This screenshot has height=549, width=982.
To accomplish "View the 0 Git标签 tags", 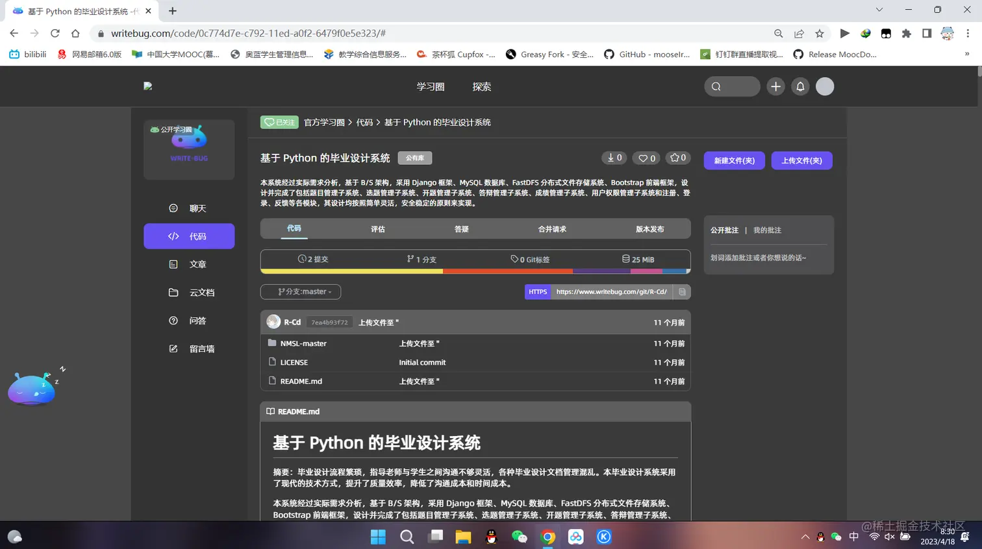I will click(x=530, y=259).
